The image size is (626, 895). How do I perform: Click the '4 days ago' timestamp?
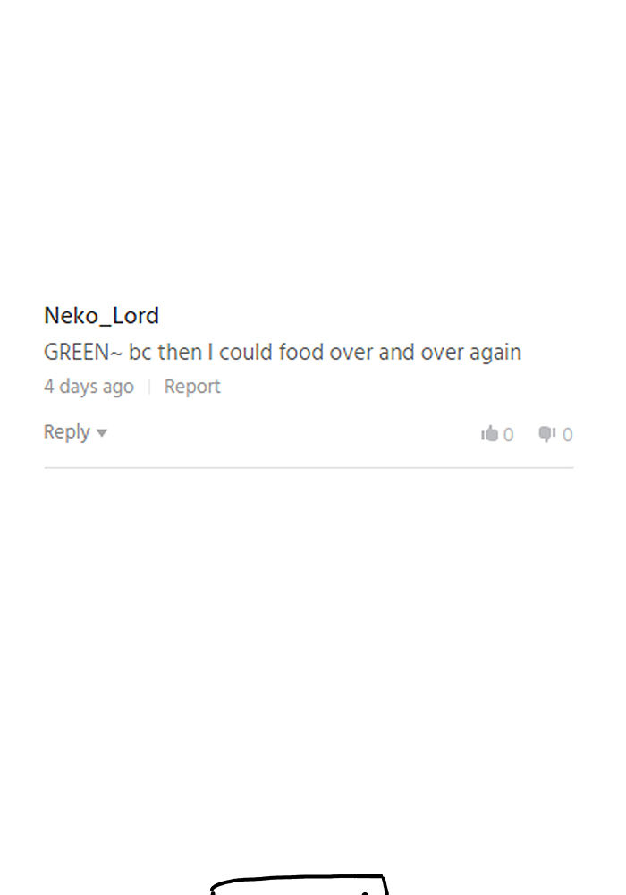[89, 387]
